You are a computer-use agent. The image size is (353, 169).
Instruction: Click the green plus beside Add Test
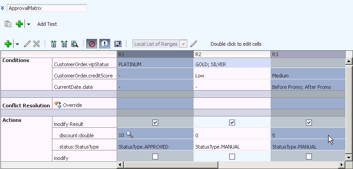point(19,24)
